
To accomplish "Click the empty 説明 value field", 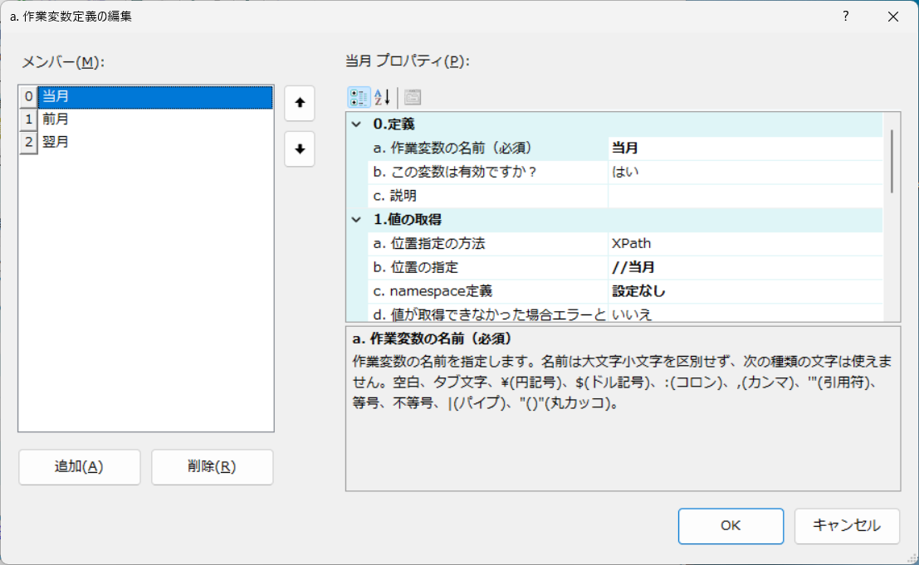I will 745,196.
